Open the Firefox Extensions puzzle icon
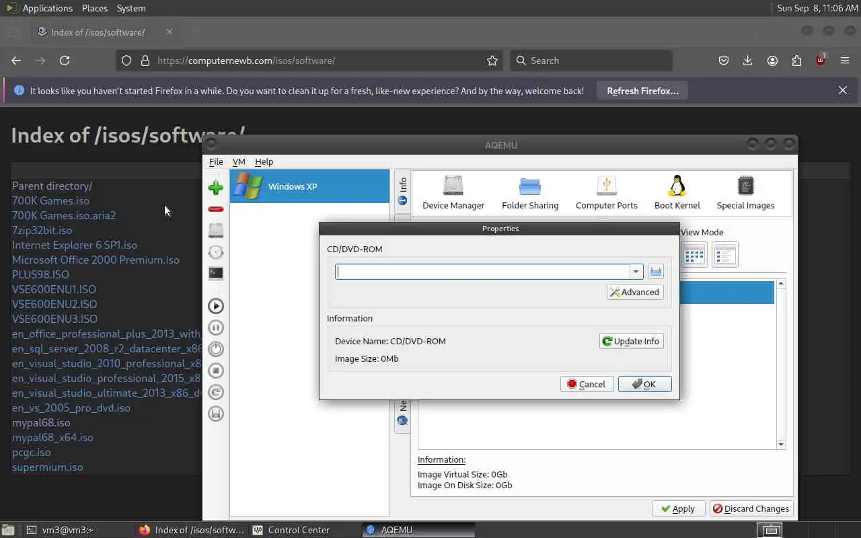Viewport: 861px width, 538px height. pyautogui.click(x=796, y=61)
